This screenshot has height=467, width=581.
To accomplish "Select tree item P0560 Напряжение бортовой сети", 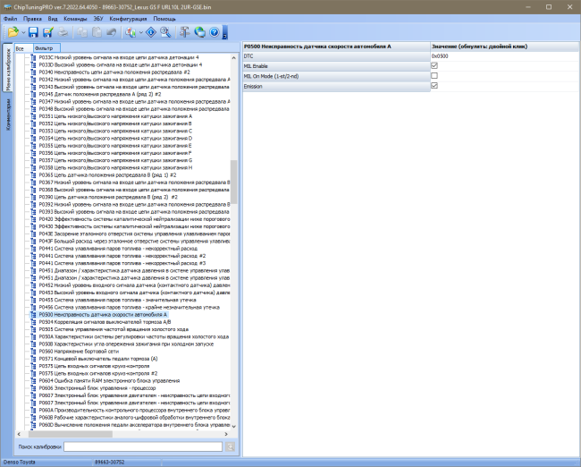I will 79,352.
